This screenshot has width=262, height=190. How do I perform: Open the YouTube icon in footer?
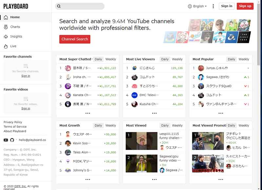coord(6,140)
